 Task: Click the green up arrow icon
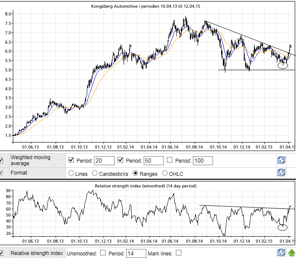click(x=291, y=253)
